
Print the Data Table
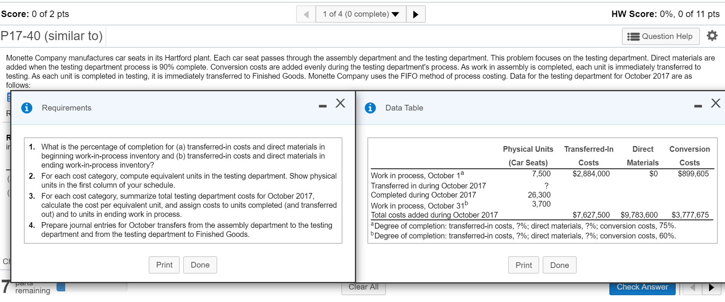click(x=524, y=265)
